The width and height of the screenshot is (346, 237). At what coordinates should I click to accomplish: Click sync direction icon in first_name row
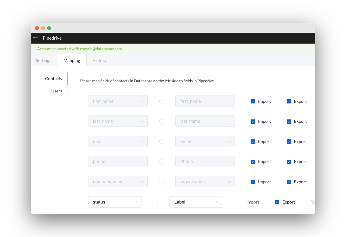pyautogui.click(x=161, y=101)
